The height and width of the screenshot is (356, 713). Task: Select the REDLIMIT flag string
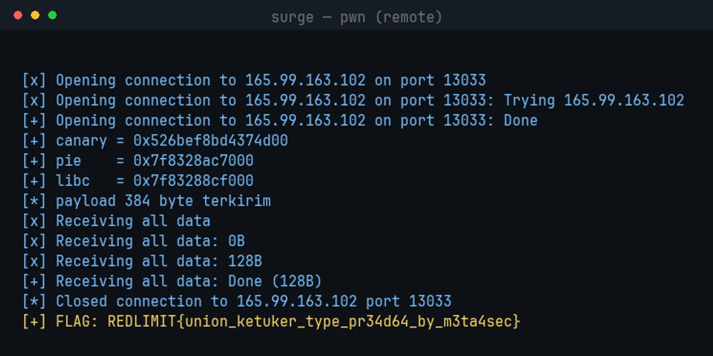pos(314,321)
